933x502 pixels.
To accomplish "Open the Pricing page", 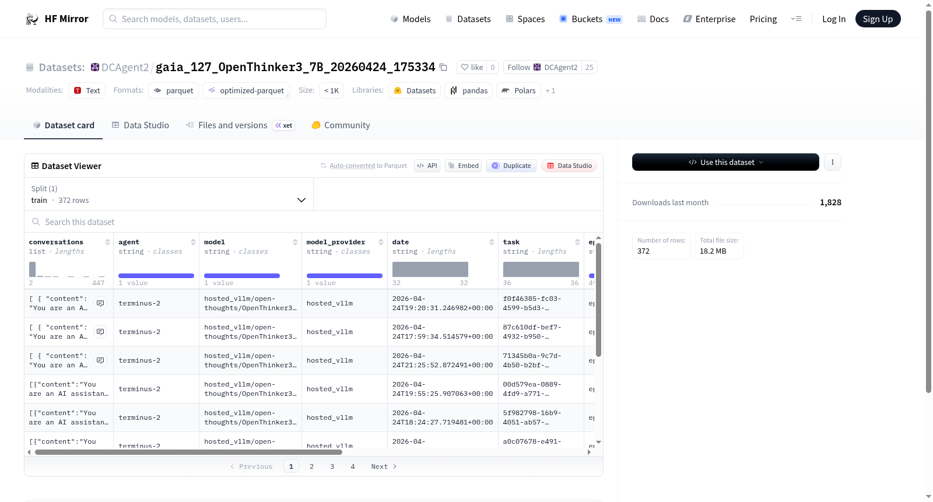I will 763,19.
